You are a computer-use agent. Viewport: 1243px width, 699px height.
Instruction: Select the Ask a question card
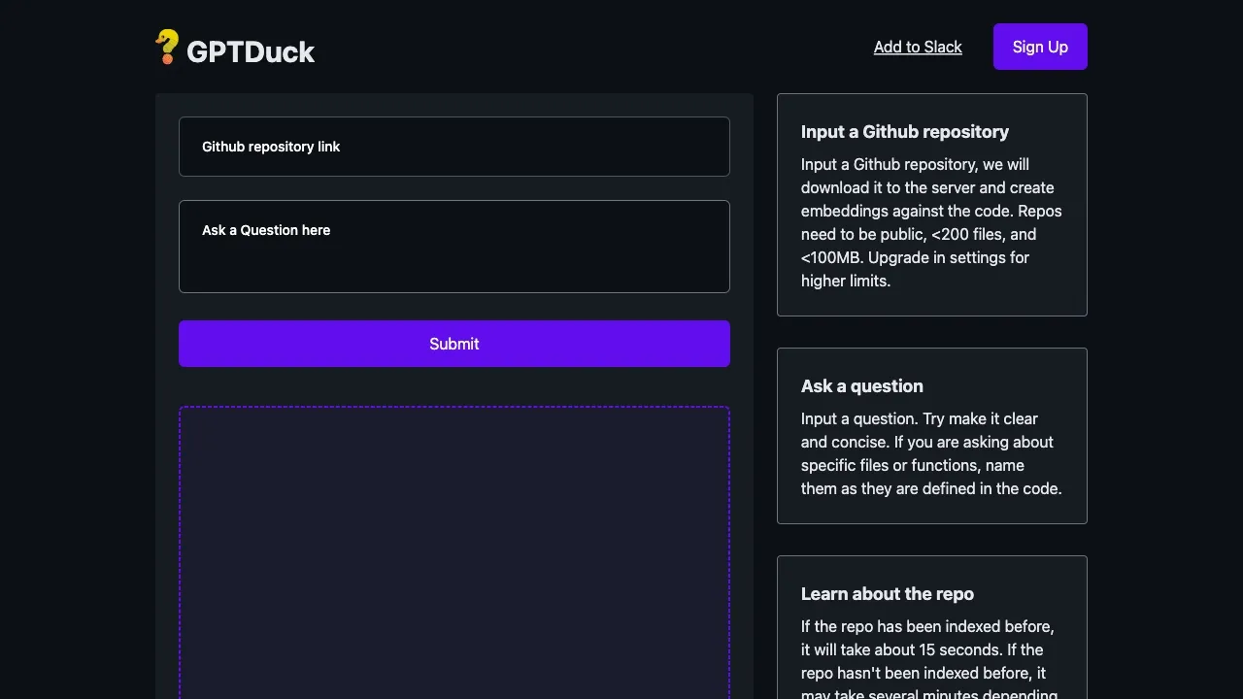931,436
